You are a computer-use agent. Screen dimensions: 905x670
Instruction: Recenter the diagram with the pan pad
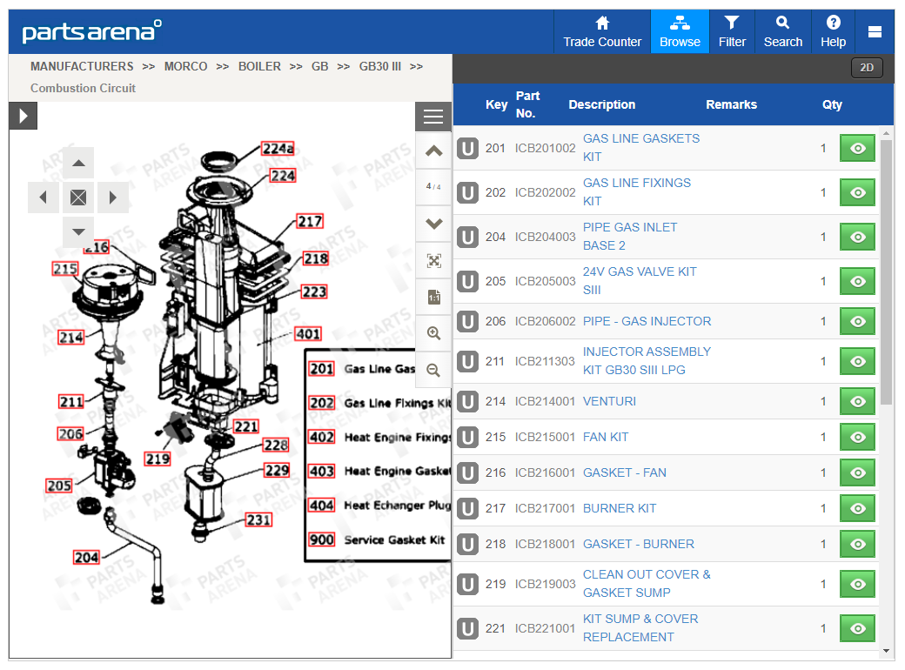(x=78, y=198)
